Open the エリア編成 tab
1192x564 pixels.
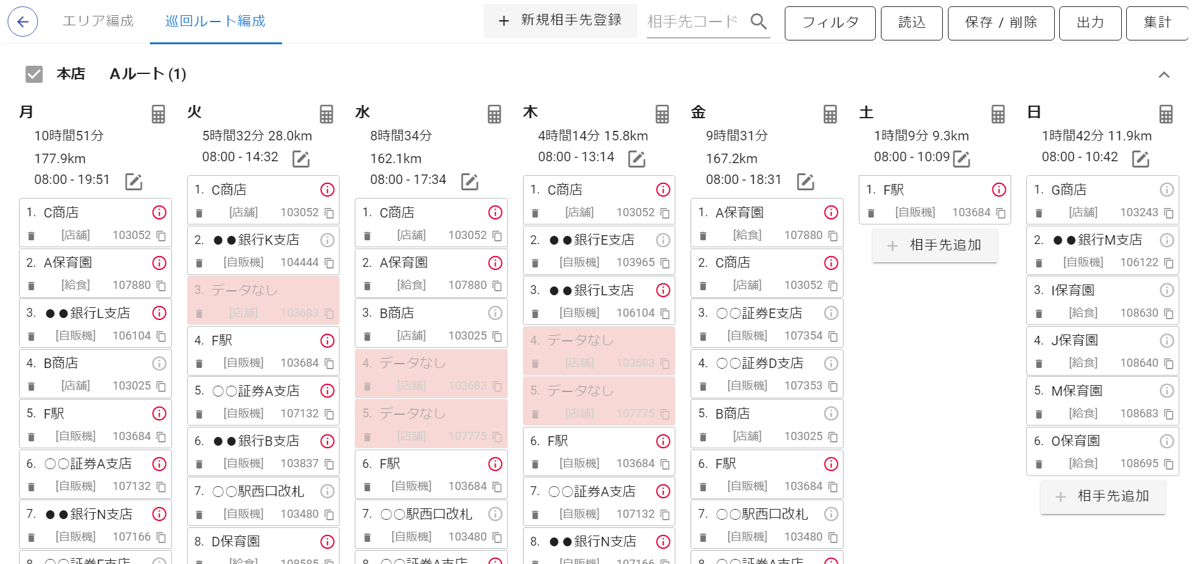tap(98, 21)
